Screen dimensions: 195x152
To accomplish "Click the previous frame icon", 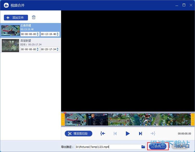I will 115,133.
